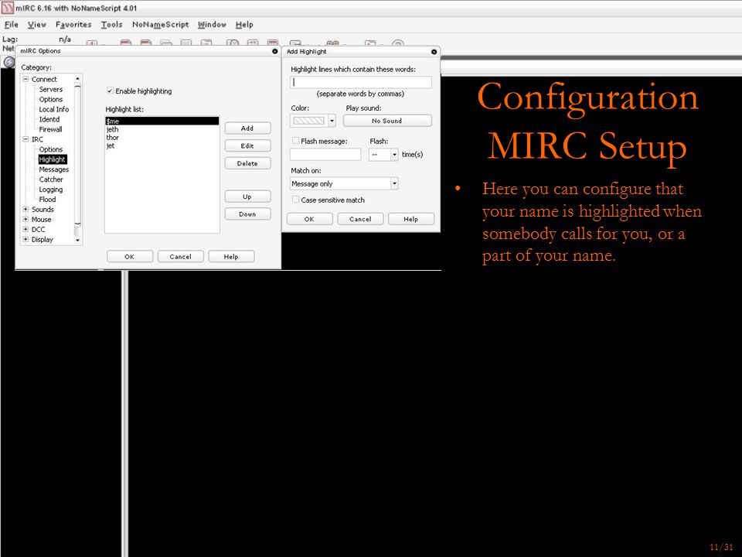Open Help in the Add Highlight dialog
Image resolution: width=742 pixels, height=557 pixels.
pos(410,219)
